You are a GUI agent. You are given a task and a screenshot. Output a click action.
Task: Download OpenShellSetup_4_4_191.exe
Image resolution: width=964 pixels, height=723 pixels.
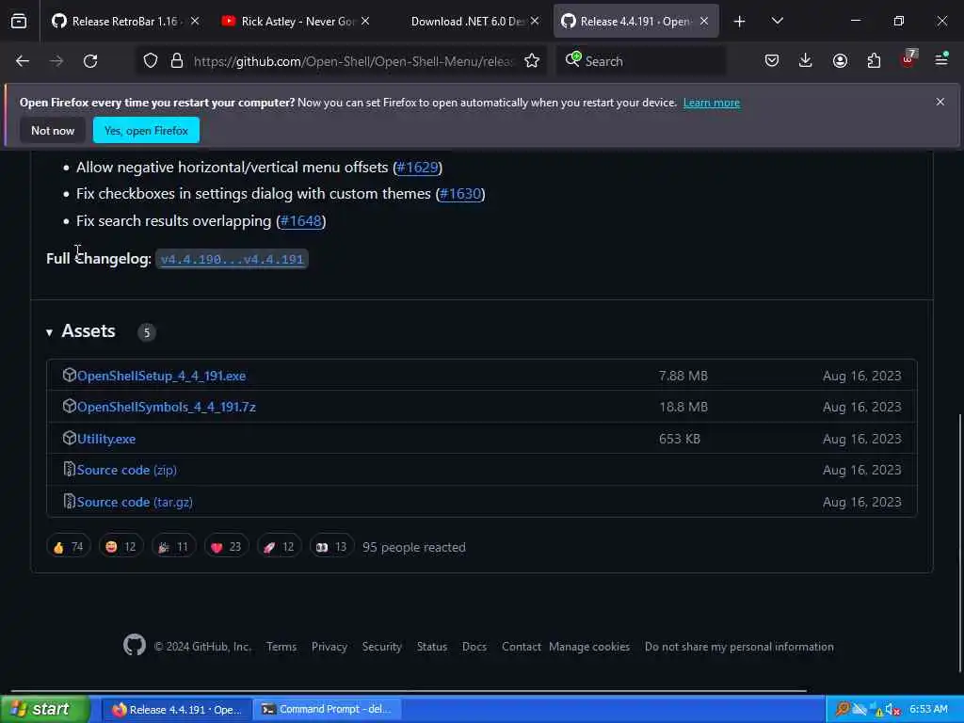(161, 376)
